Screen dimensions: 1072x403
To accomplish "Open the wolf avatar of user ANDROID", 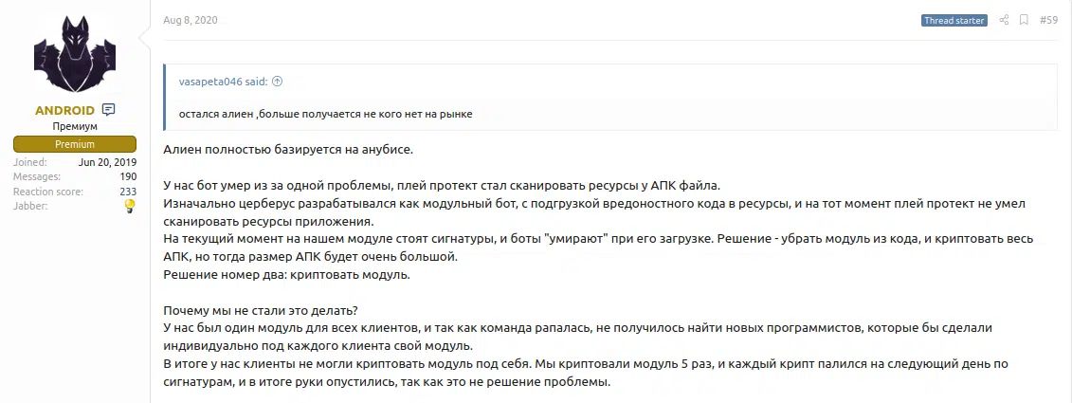I will (x=75, y=55).
